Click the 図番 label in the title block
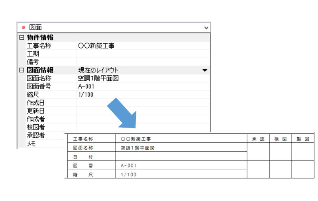318x201 pixels. 83,166
